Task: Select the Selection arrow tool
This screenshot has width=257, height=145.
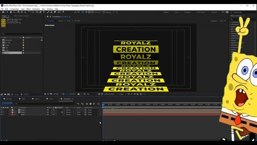Action: click(7, 12)
